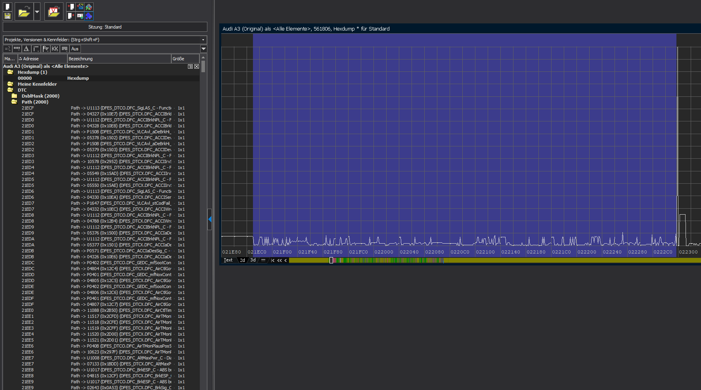Click the project list vertical scrollbar thumb
This screenshot has width=701, height=390.
pyautogui.click(x=203, y=66)
